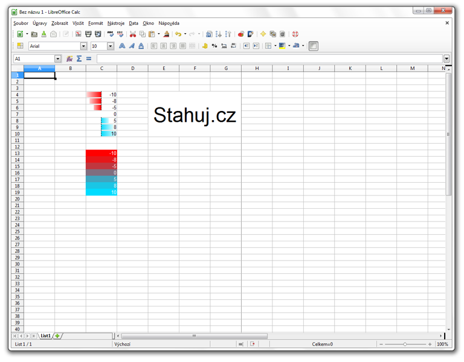Select the List1 sheet tab
The width and height of the screenshot is (464, 362).
tap(45, 335)
